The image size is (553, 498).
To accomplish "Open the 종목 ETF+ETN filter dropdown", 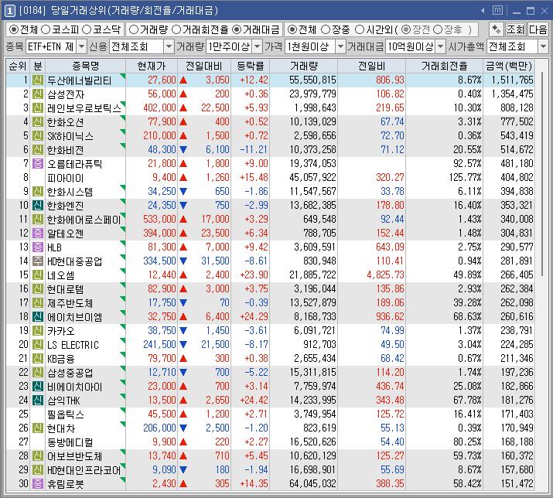I will coord(81,46).
